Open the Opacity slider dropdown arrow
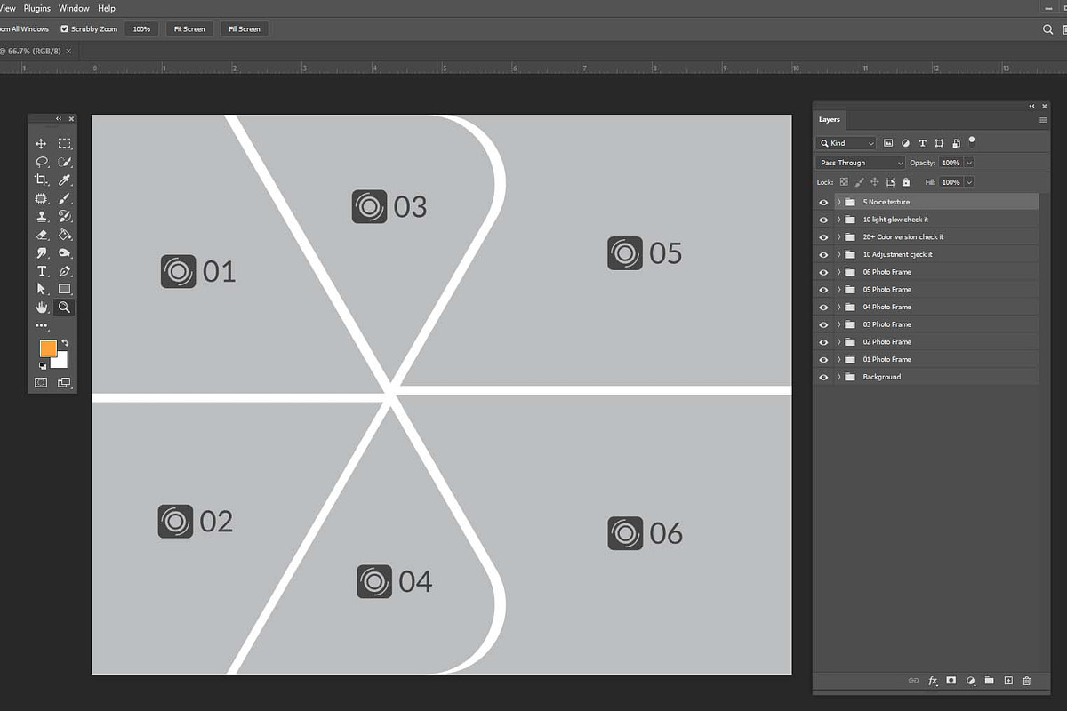 coord(968,163)
